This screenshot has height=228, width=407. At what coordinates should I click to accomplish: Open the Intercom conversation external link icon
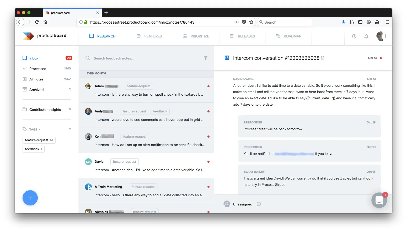tap(323, 58)
